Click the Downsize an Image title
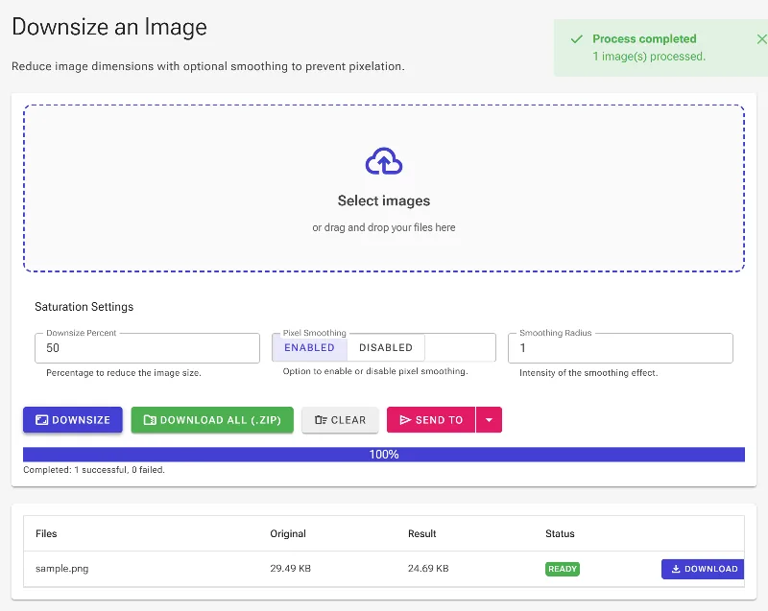The image size is (768, 611). tap(109, 27)
